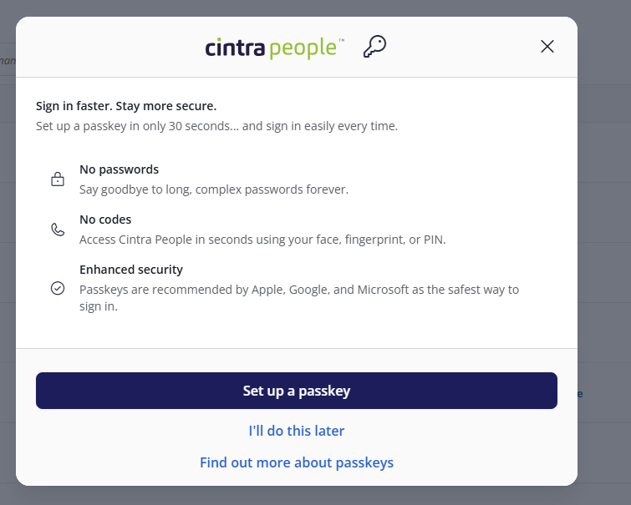This screenshot has width=631, height=505.
Task: Open Find out more about passkeys
Action: pos(297,462)
